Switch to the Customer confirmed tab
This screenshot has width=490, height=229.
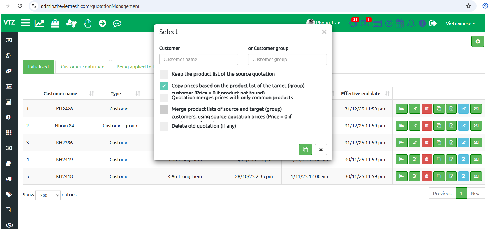click(x=82, y=67)
